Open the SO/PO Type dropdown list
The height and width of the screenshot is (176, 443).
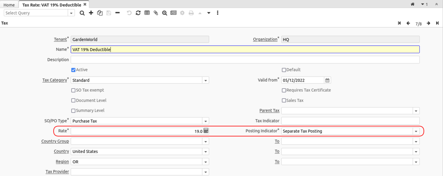click(206, 121)
